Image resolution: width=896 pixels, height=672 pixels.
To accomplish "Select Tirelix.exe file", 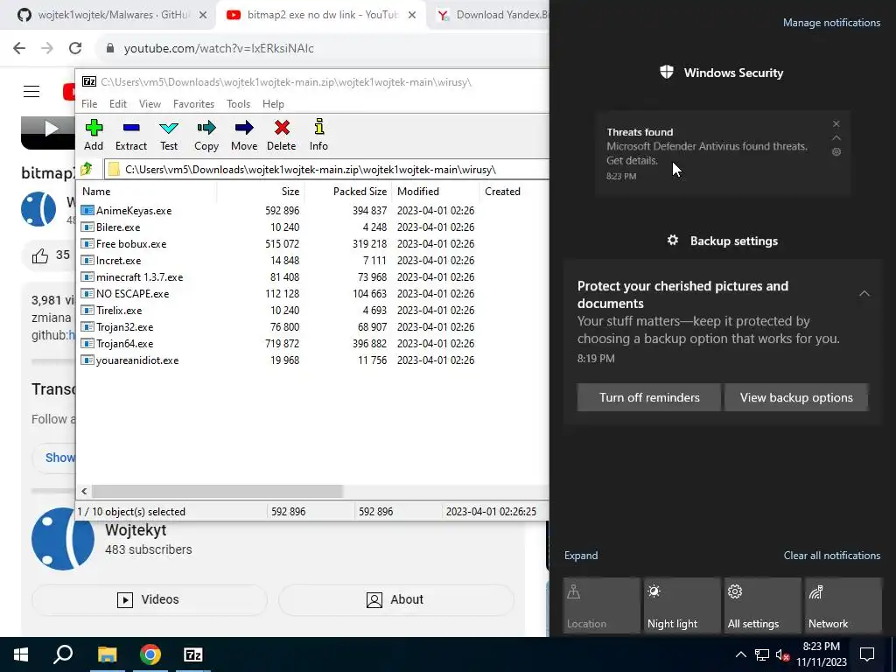I will [119, 311].
